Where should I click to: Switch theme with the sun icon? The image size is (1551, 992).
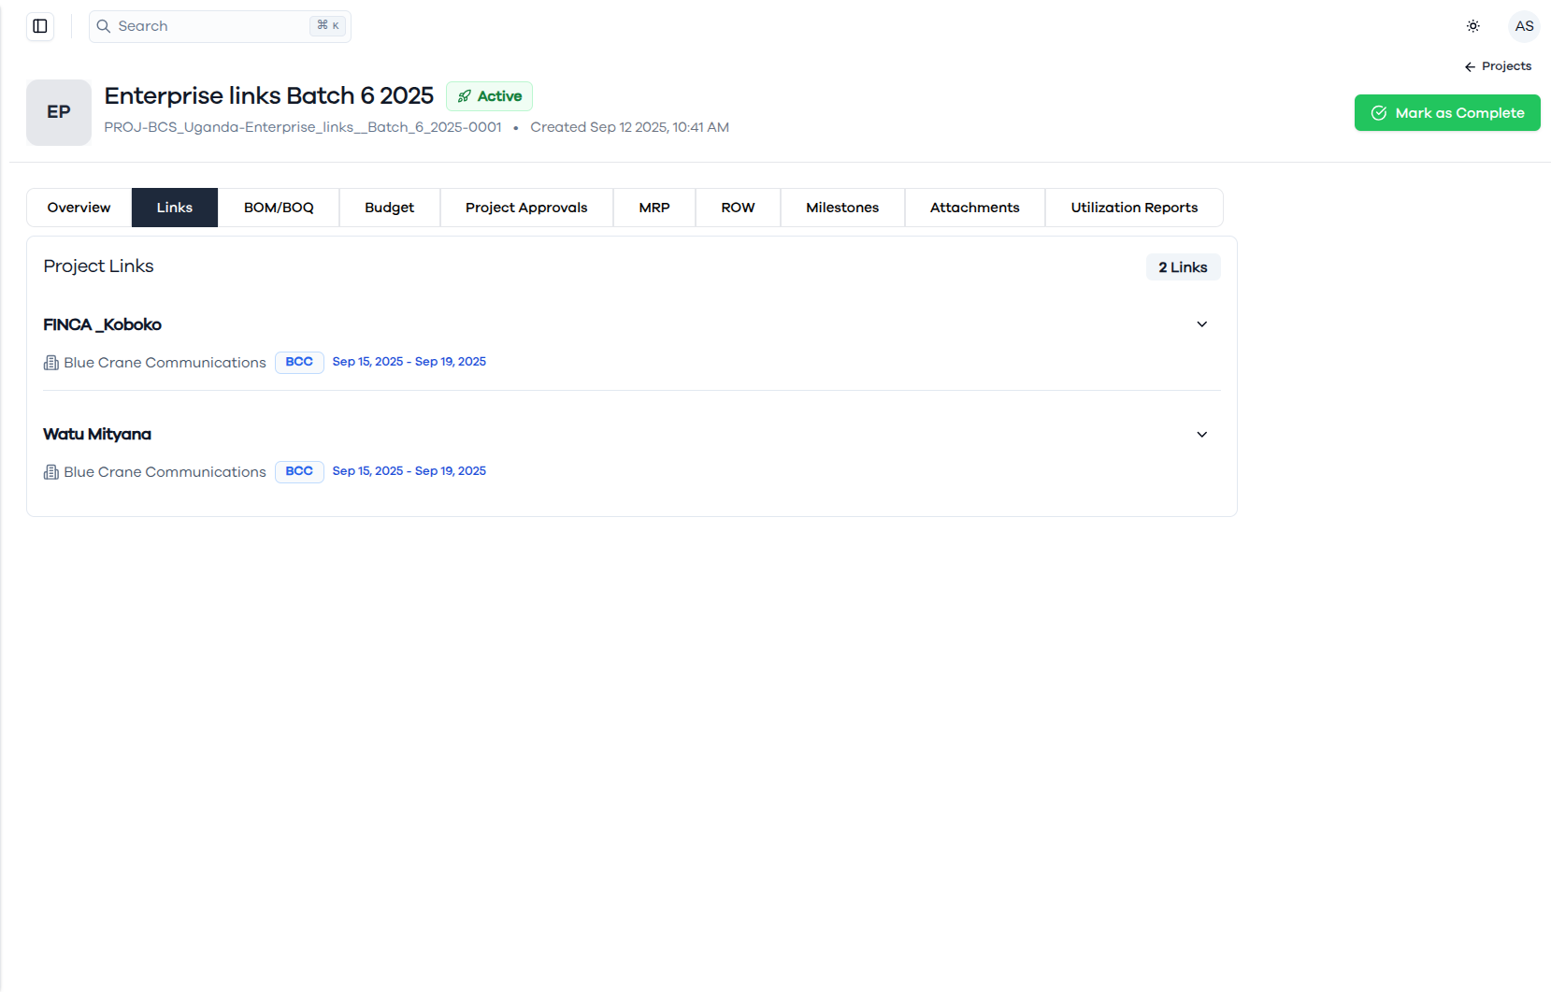1473,26
